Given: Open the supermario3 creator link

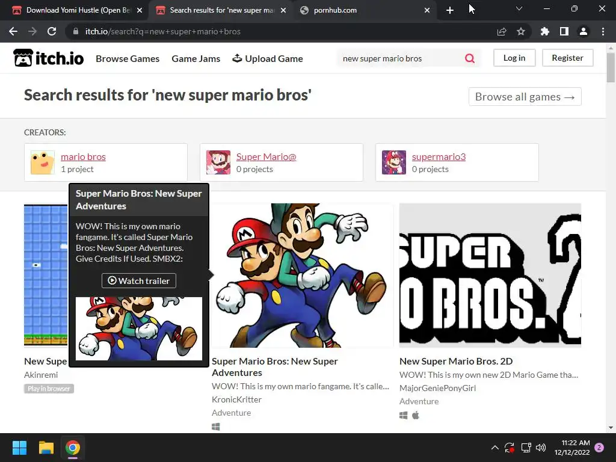Looking at the screenshot, I should click(439, 157).
